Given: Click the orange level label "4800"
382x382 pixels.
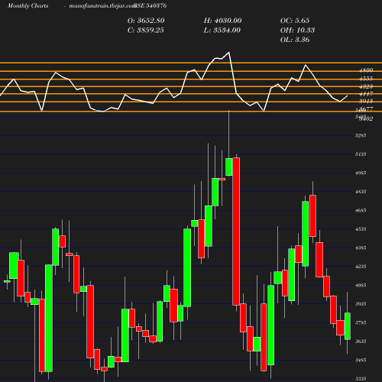Looking at the screenshot, I should coord(366,70).
